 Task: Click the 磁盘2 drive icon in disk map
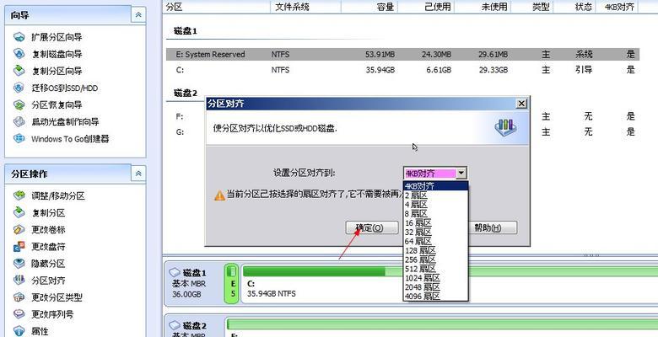174,325
